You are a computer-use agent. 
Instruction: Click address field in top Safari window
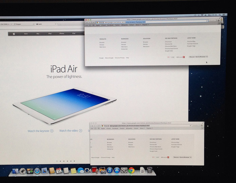tap(152, 22)
